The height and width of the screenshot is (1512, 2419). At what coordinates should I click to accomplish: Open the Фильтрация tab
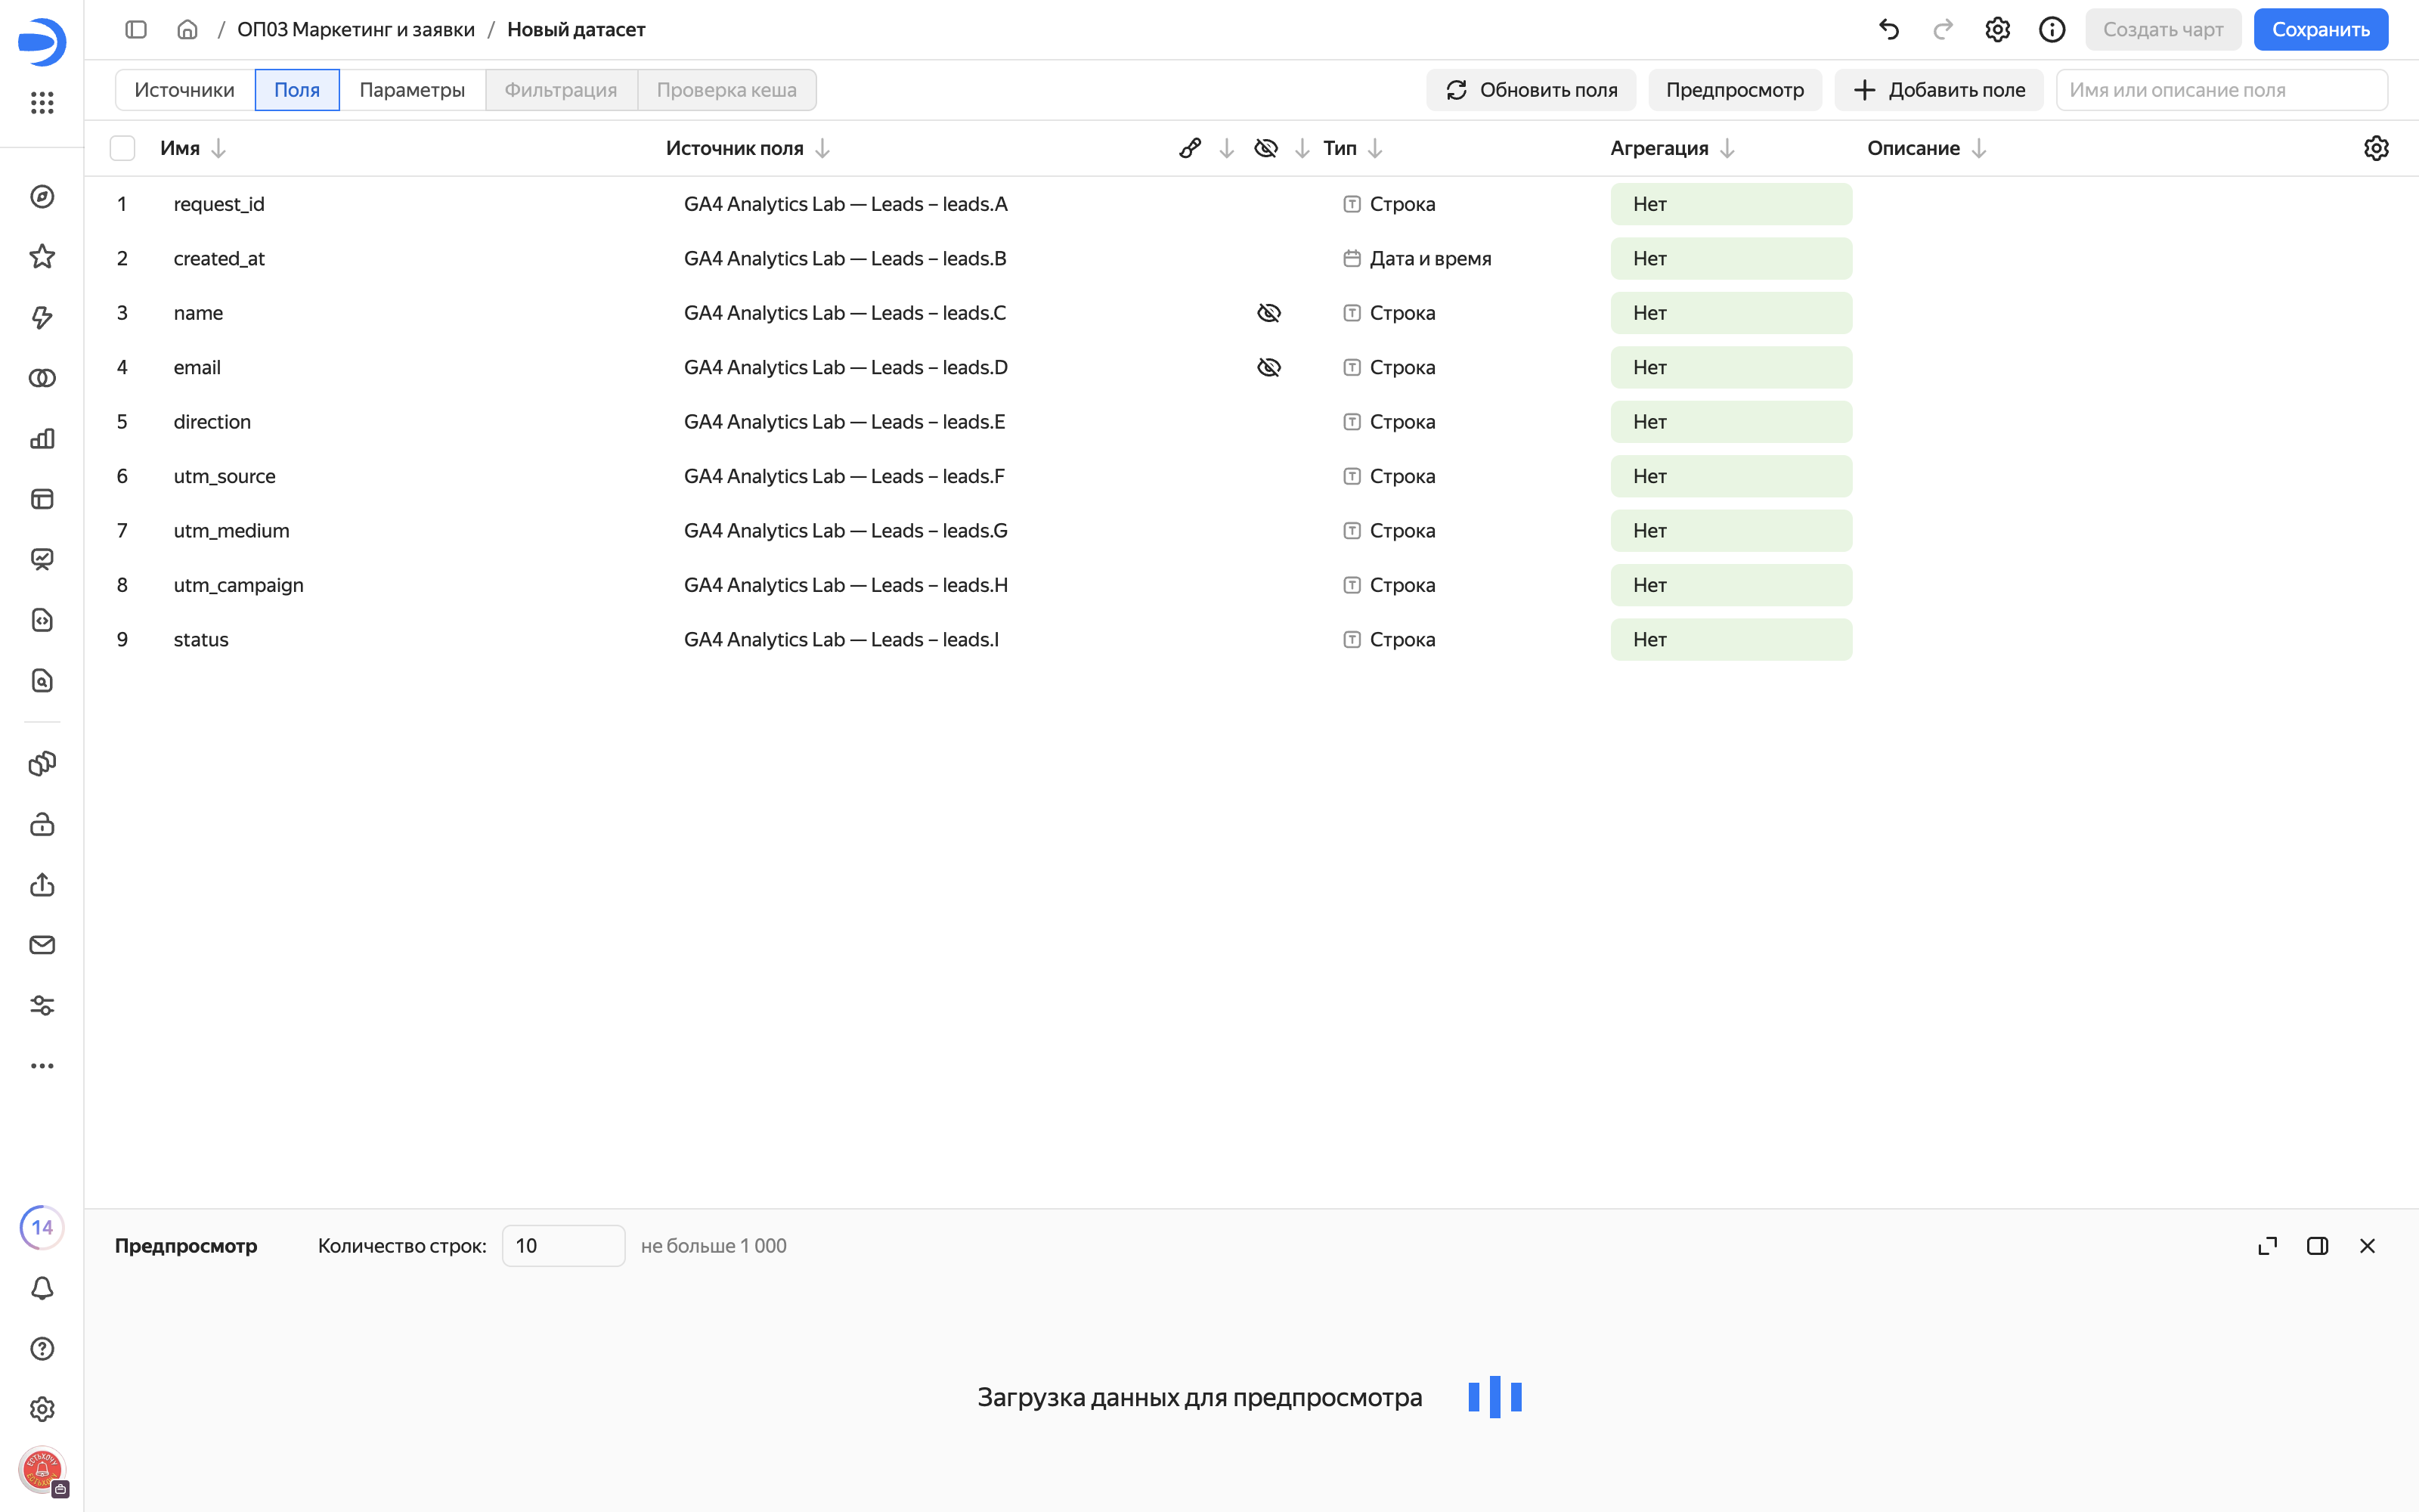click(561, 90)
